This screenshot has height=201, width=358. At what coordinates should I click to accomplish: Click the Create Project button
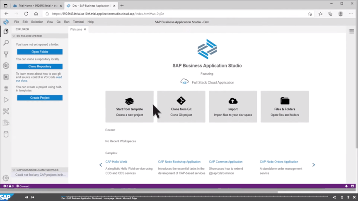tap(40, 98)
